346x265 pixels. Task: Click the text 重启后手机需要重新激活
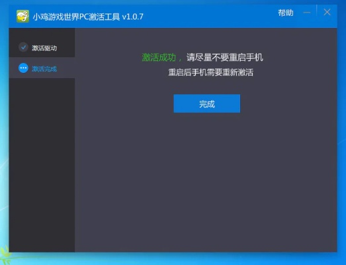pos(211,72)
